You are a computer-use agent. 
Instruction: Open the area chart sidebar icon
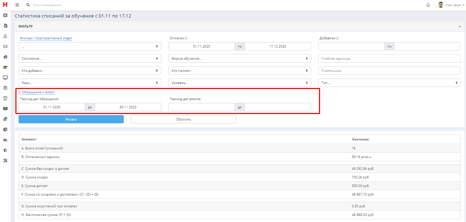5,140
